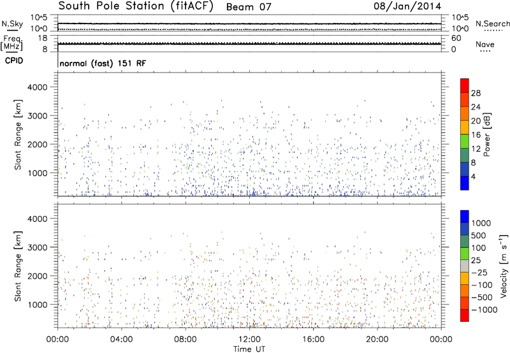Click the 'normal (fast) 151 RF' text
This screenshot has height=353, width=510.
click(103, 63)
